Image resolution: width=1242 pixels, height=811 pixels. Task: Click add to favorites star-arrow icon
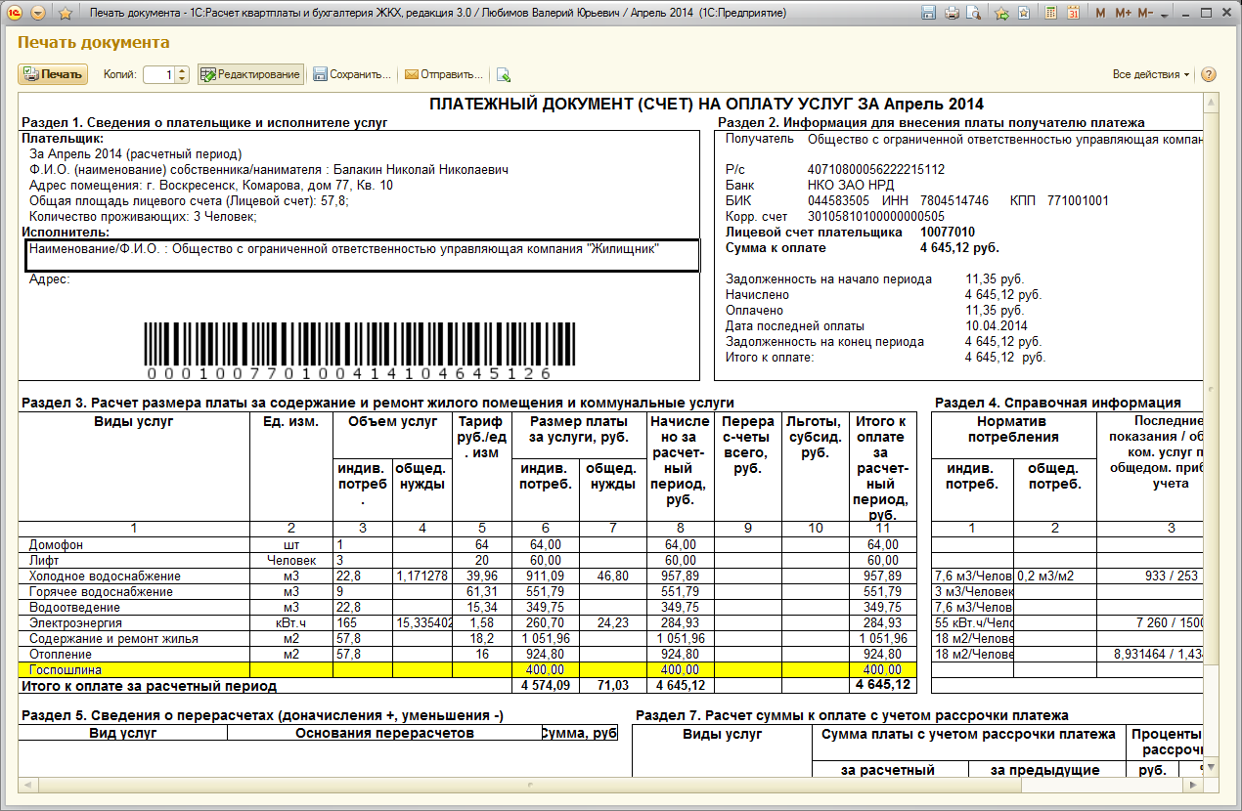point(1001,14)
